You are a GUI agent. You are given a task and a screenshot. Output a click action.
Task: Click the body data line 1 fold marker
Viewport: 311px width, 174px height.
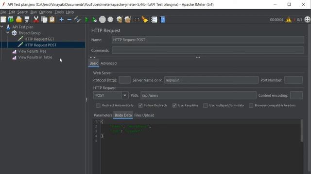[99, 121]
